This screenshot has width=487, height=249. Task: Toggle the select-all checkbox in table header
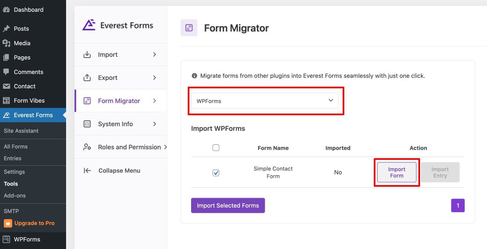[216, 148]
